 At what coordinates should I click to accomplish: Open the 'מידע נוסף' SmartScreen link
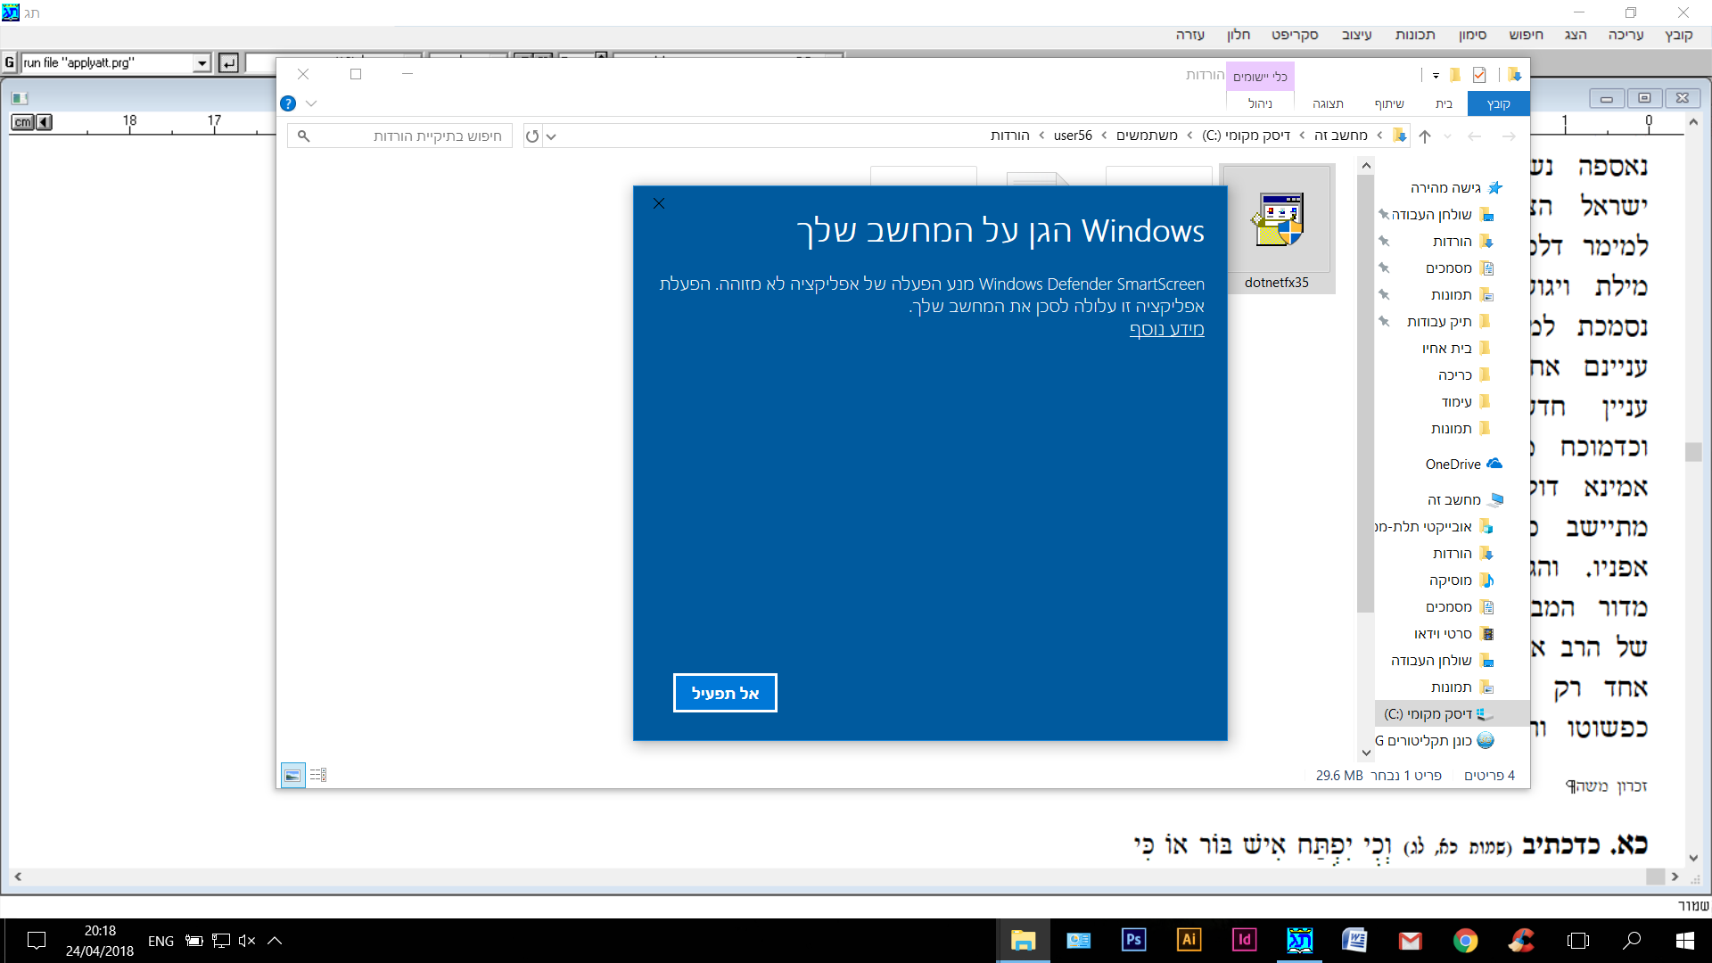click(x=1166, y=329)
